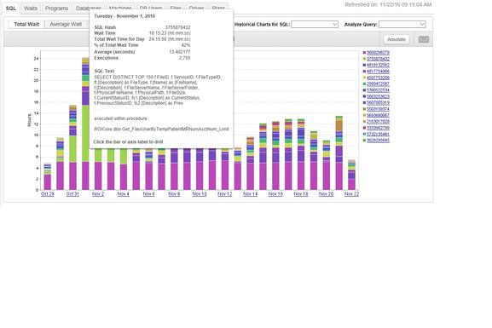Screen dimensions: 492x328
Task: Open the Nov 8 axis label
Action: click(174, 194)
